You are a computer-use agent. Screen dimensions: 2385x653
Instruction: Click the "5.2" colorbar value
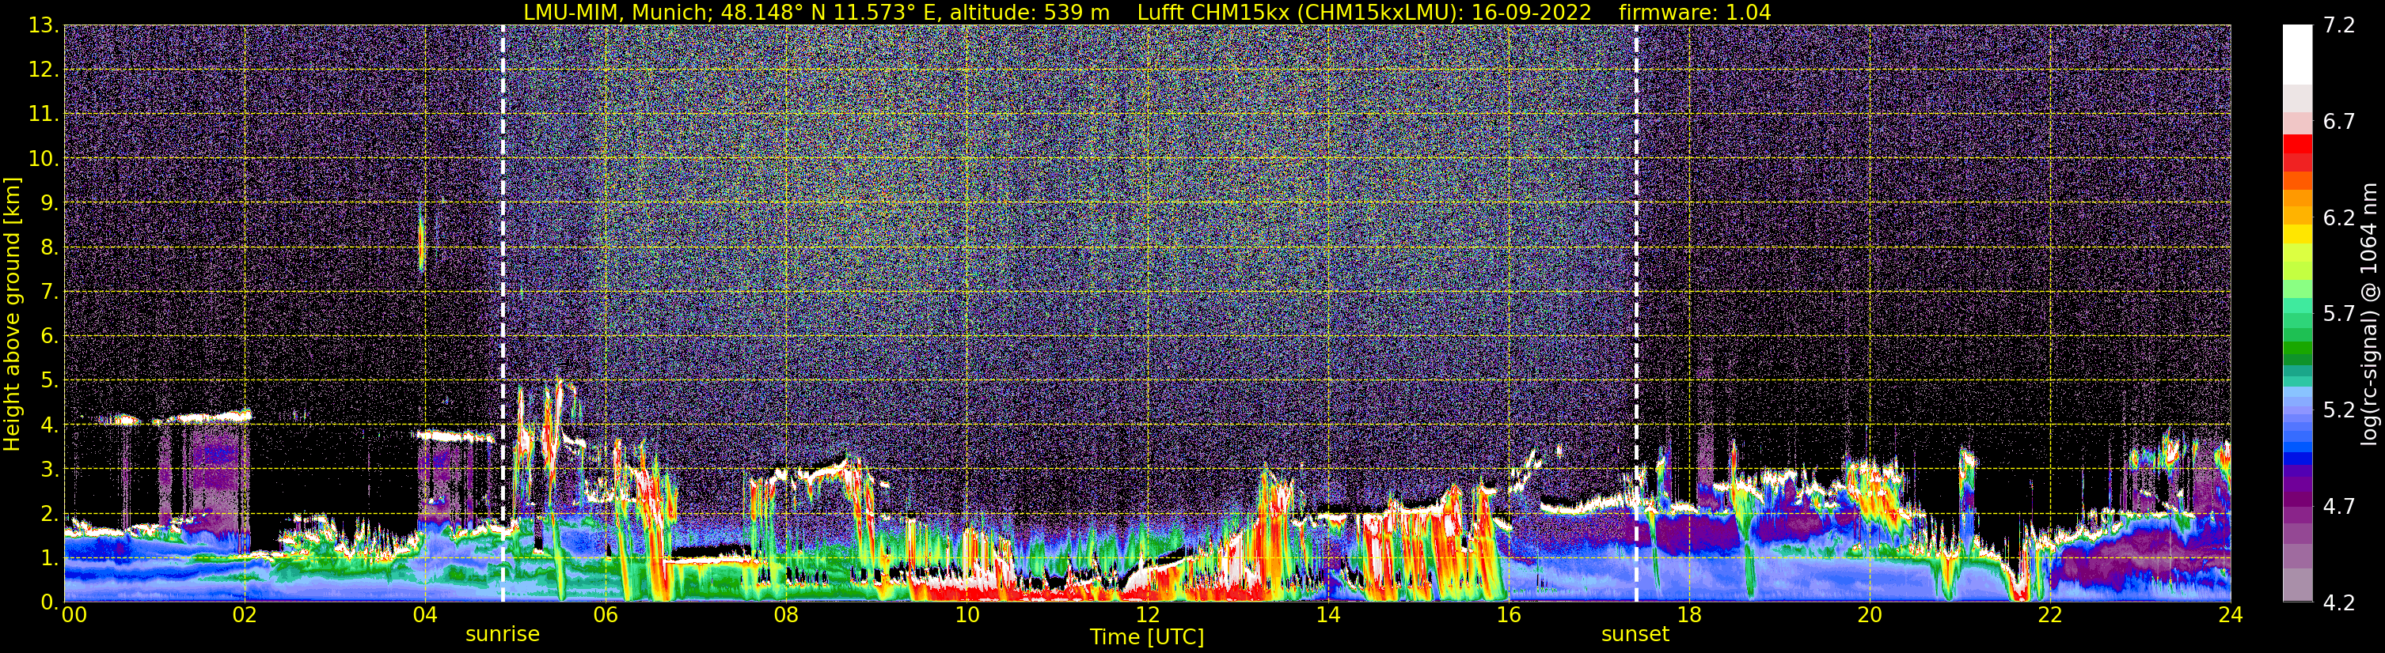click(x=2339, y=410)
